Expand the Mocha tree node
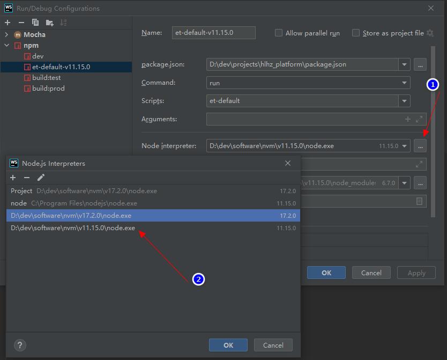This screenshot has height=360, width=447. point(6,35)
